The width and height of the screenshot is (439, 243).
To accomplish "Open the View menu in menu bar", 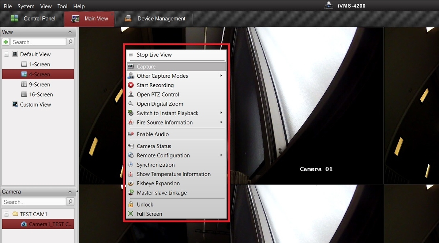I will (x=46, y=6).
